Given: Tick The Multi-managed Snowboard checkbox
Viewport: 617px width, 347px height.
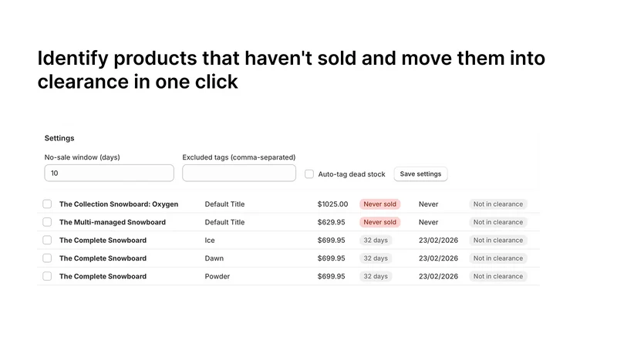Looking at the screenshot, I should 47,222.
